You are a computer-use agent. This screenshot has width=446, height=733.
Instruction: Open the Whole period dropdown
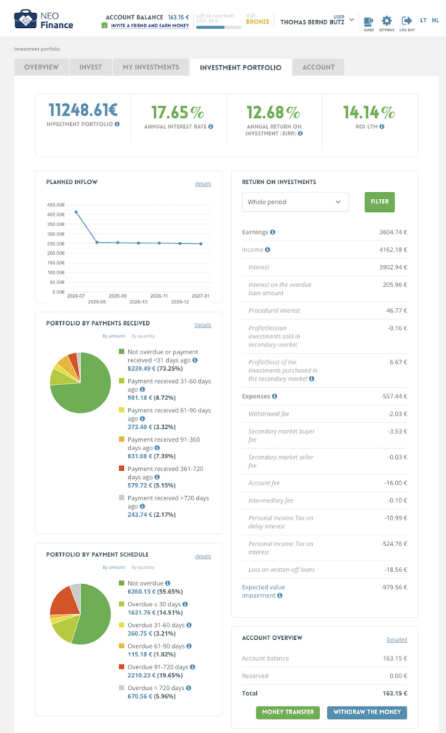pyautogui.click(x=296, y=202)
